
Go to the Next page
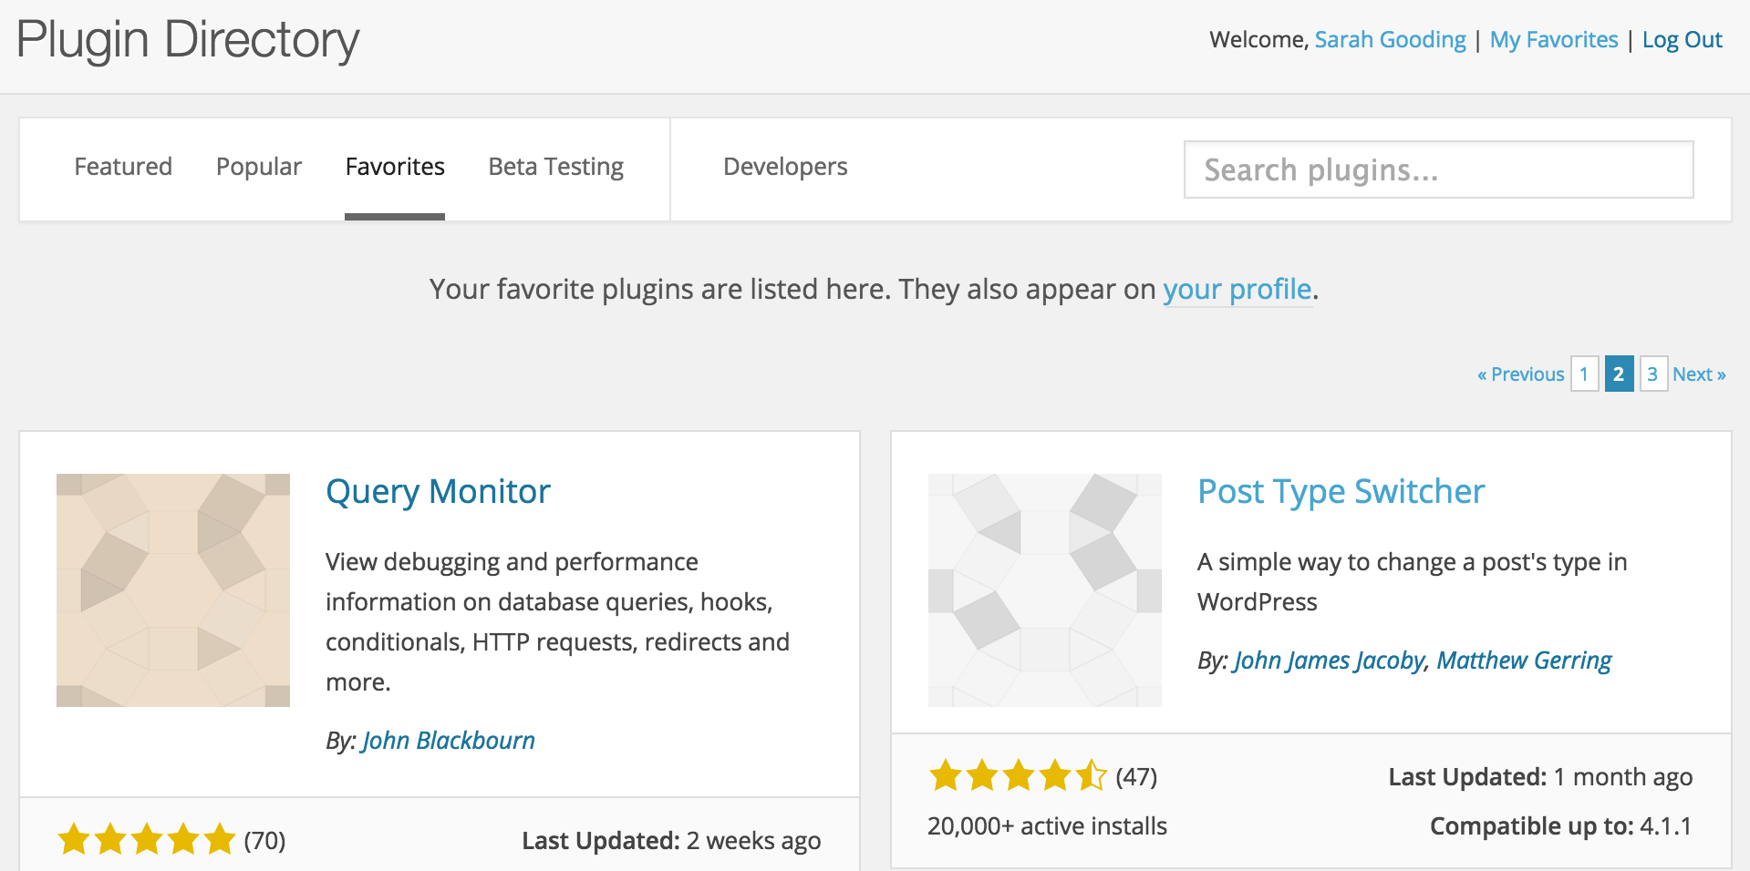tap(1699, 374)
